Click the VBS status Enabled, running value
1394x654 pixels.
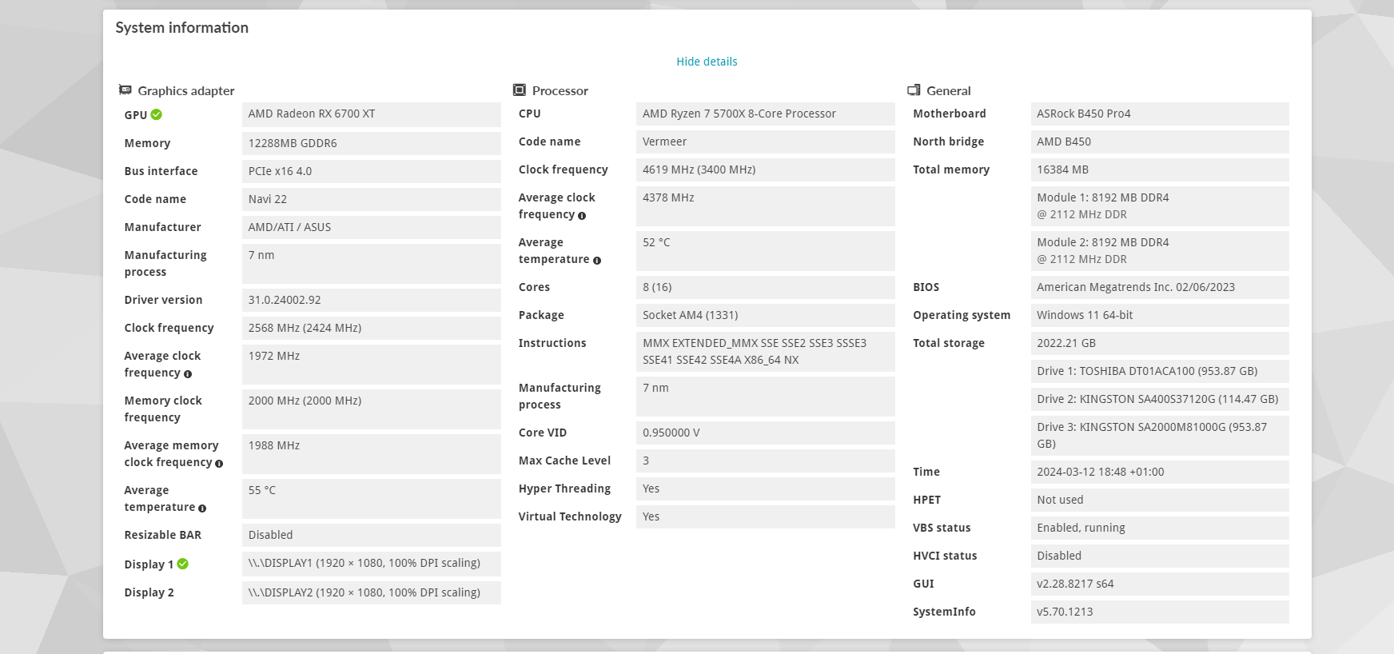1160,528
